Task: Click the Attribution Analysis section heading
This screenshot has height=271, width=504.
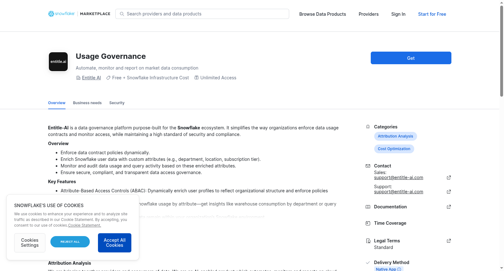Action: pos(69,263)
